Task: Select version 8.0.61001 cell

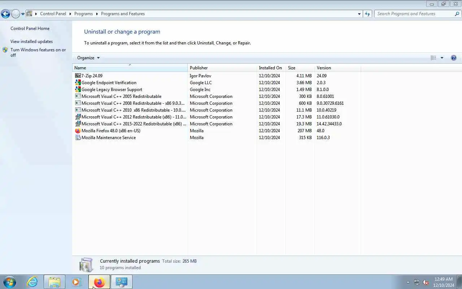Action: click(325, 96)
